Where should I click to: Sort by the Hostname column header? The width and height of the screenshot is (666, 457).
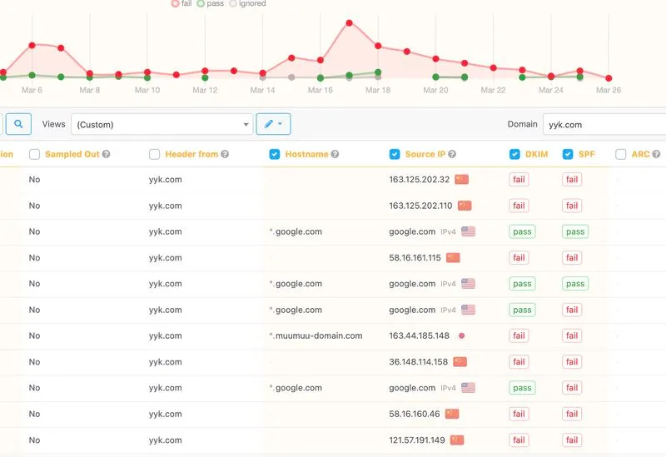point(306,154)
